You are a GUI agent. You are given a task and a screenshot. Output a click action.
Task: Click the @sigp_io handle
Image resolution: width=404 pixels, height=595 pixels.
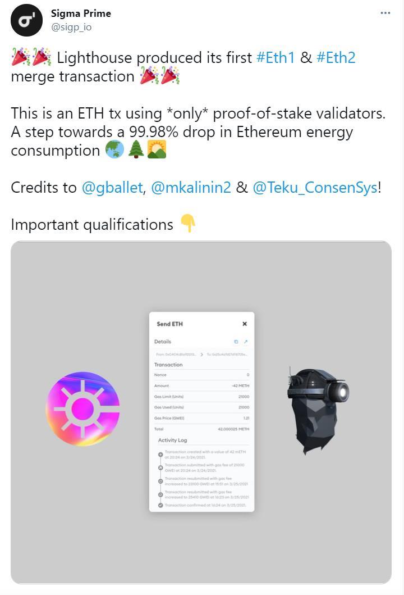tap(71, 26)
